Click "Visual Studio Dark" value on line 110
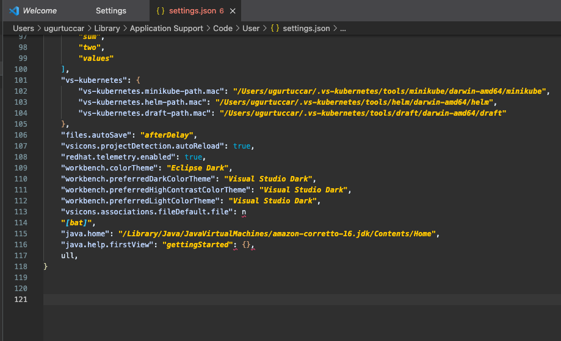This screenshot has height=341, width=561. [268, 178]
